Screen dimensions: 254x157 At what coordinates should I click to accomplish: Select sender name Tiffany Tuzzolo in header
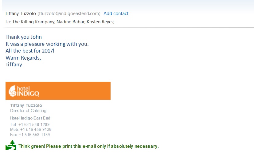click(20, 14)
